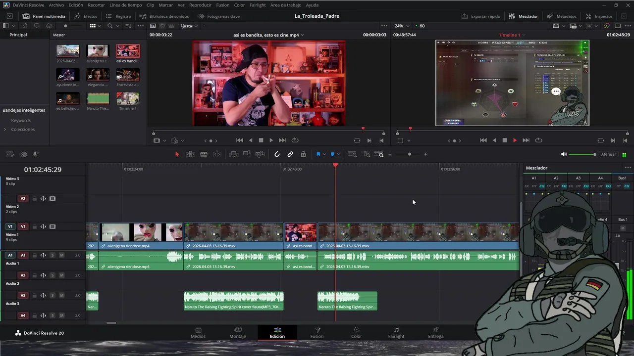Zoom out timeline with minus icon
Viewport: 634px width, 356px height.
coord(390,154)
